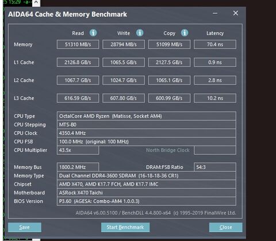The image size is (276, 241).
Task: Click the Write column header label
Action: tap(124, 33)
